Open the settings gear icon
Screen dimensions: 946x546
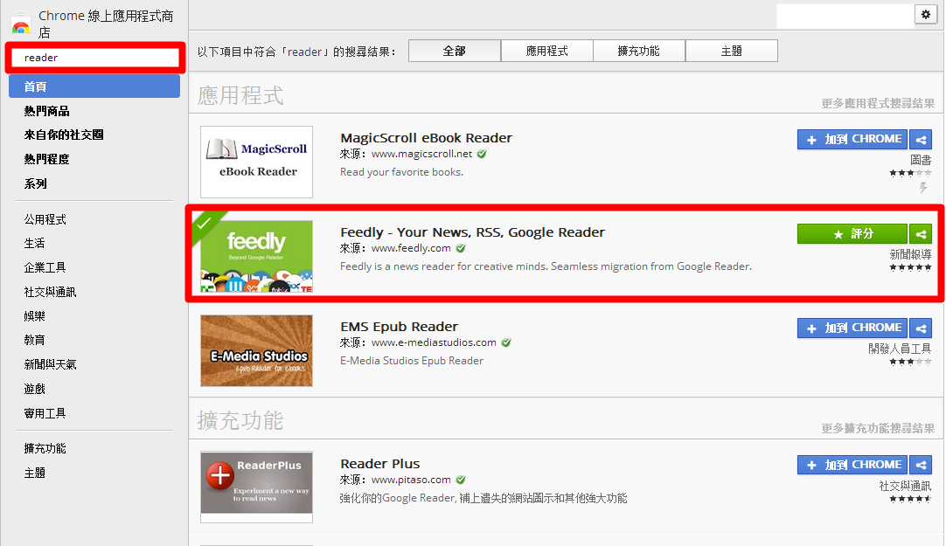coord(926,15)
